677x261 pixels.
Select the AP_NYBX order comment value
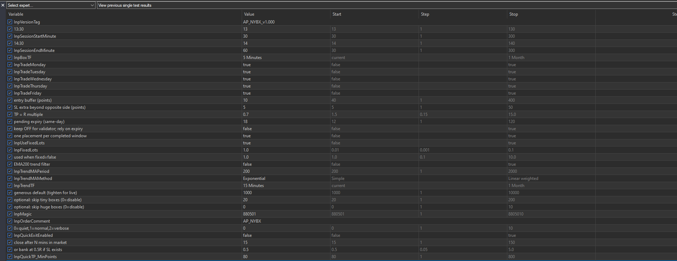click(286, 221)
